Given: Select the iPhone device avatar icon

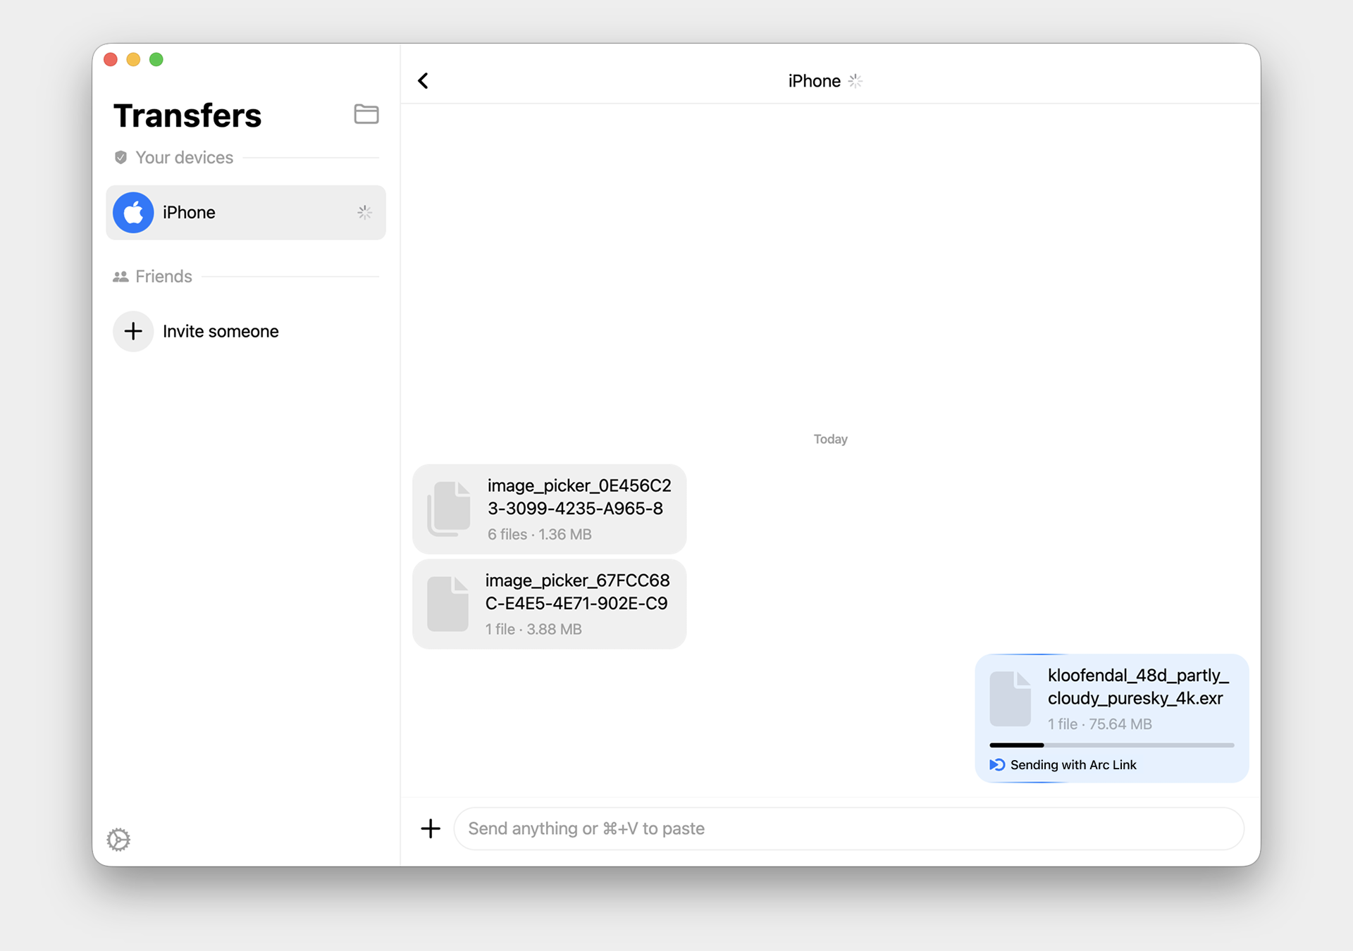Looking at the screenshot, I should click(x=133, y=212).
